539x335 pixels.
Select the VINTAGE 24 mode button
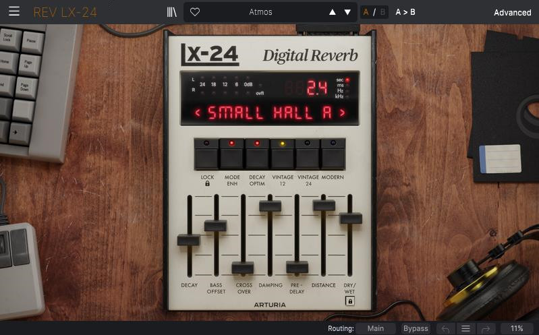click(308, 154)
